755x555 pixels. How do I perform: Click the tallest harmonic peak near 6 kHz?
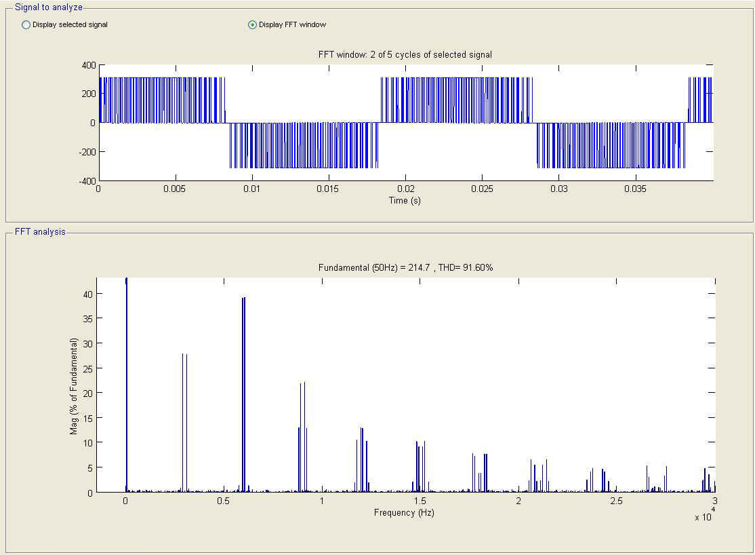click(x=243, y=394)
